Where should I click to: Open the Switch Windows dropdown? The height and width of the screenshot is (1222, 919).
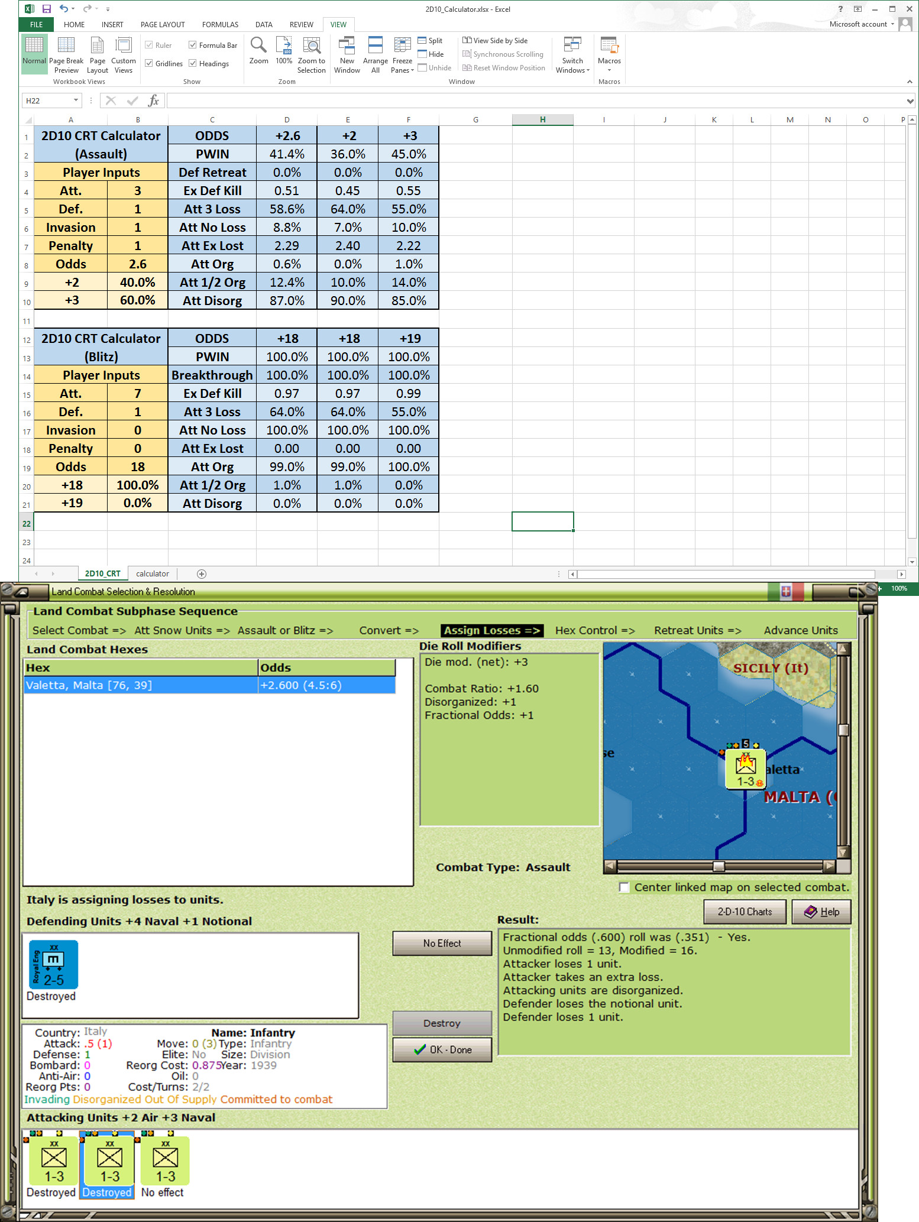pyautogui.click(x=572, y=70)
